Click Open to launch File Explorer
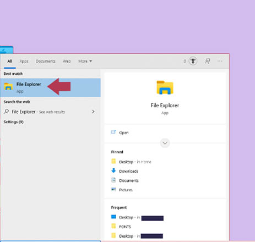 click(x=124, y=133)
